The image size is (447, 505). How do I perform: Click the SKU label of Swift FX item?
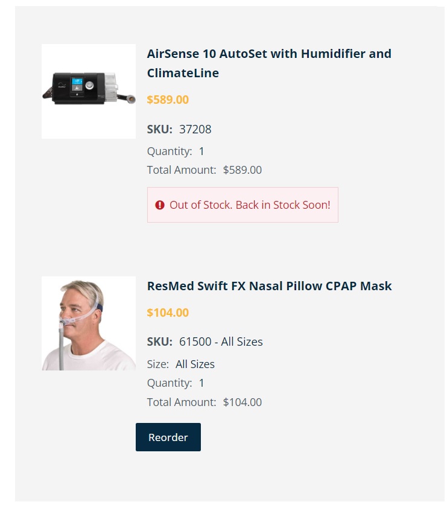[160, 341]
